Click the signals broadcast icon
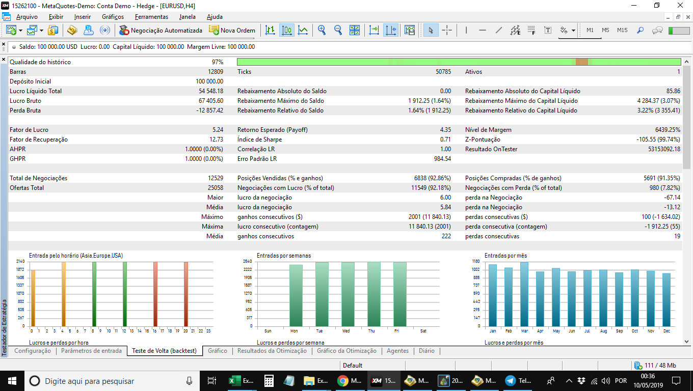693x391 pixels. pos(104,31)
